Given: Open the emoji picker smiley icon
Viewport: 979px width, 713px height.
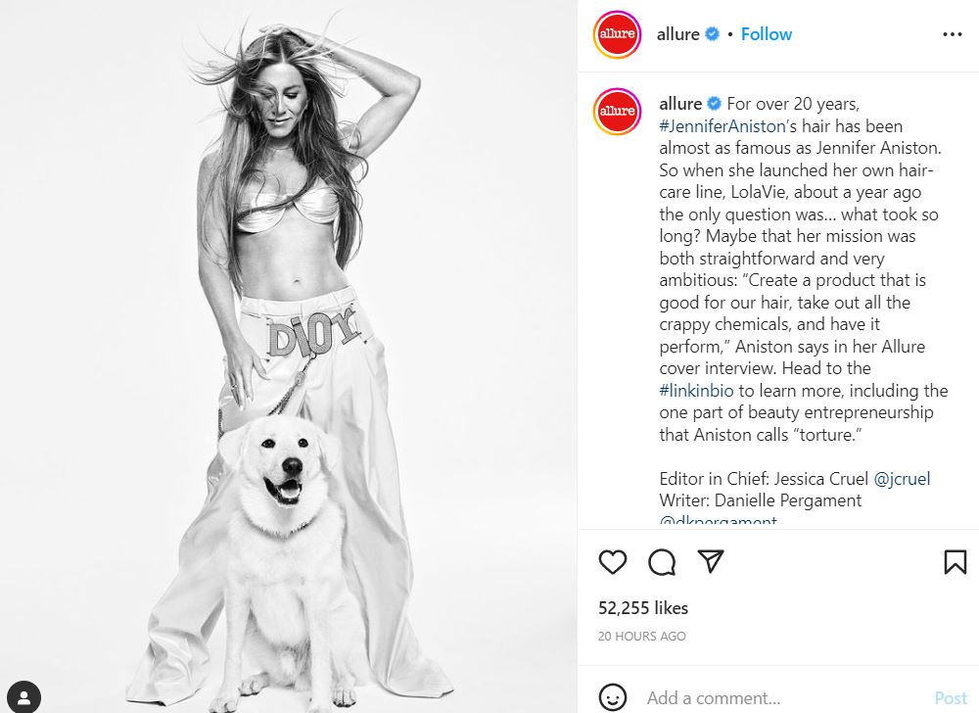Looking at the screenshot, I should pos(613,696).
